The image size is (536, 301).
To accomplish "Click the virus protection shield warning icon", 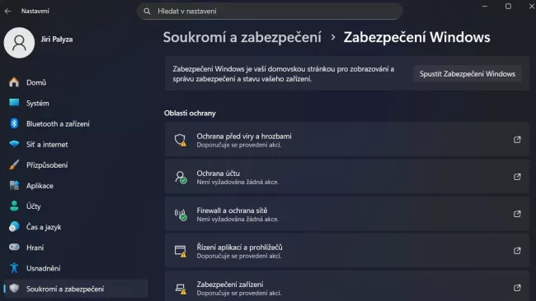I will click(180, 140).
